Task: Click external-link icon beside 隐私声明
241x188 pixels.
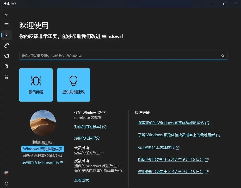Action: [x=207, y=160]
